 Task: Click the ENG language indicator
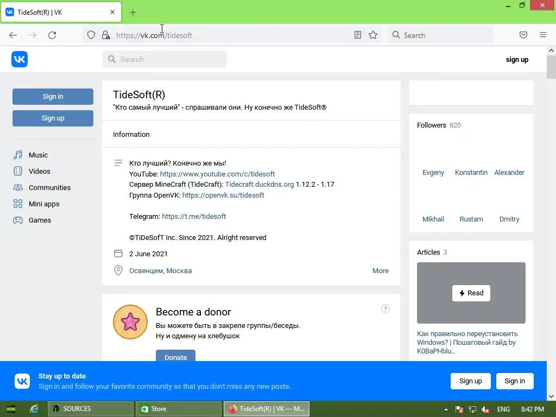click(x=503, y=409)
